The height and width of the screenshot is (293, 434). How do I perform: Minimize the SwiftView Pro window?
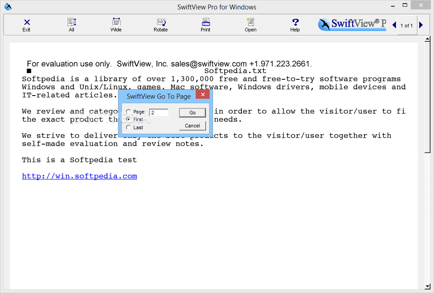393,5
